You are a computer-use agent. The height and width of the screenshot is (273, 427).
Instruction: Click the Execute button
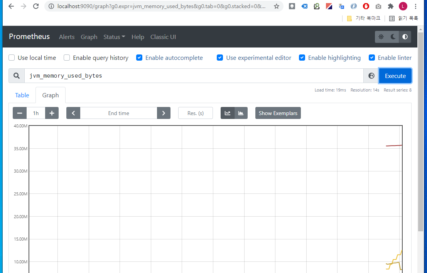click(395, 76)
